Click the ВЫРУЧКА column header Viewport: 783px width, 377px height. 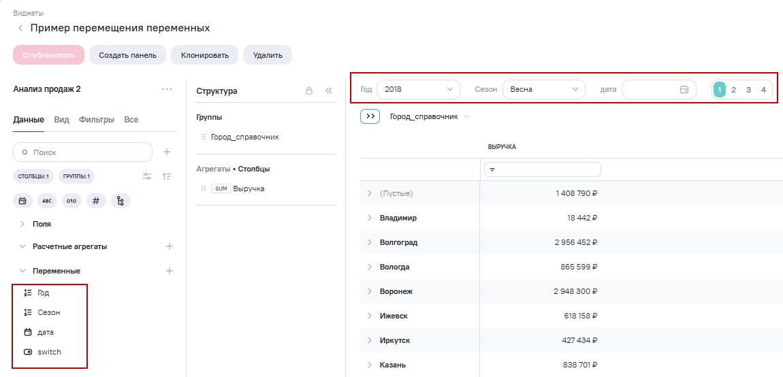(502, 147)
